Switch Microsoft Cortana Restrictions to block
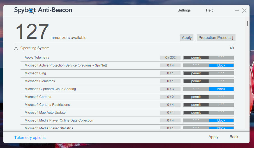 click(x=221, y=105)
